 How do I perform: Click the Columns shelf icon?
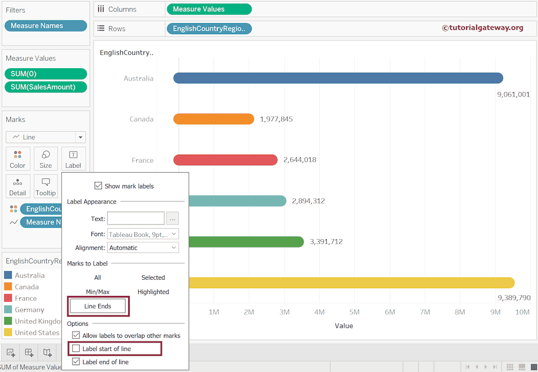click(101, 9)
